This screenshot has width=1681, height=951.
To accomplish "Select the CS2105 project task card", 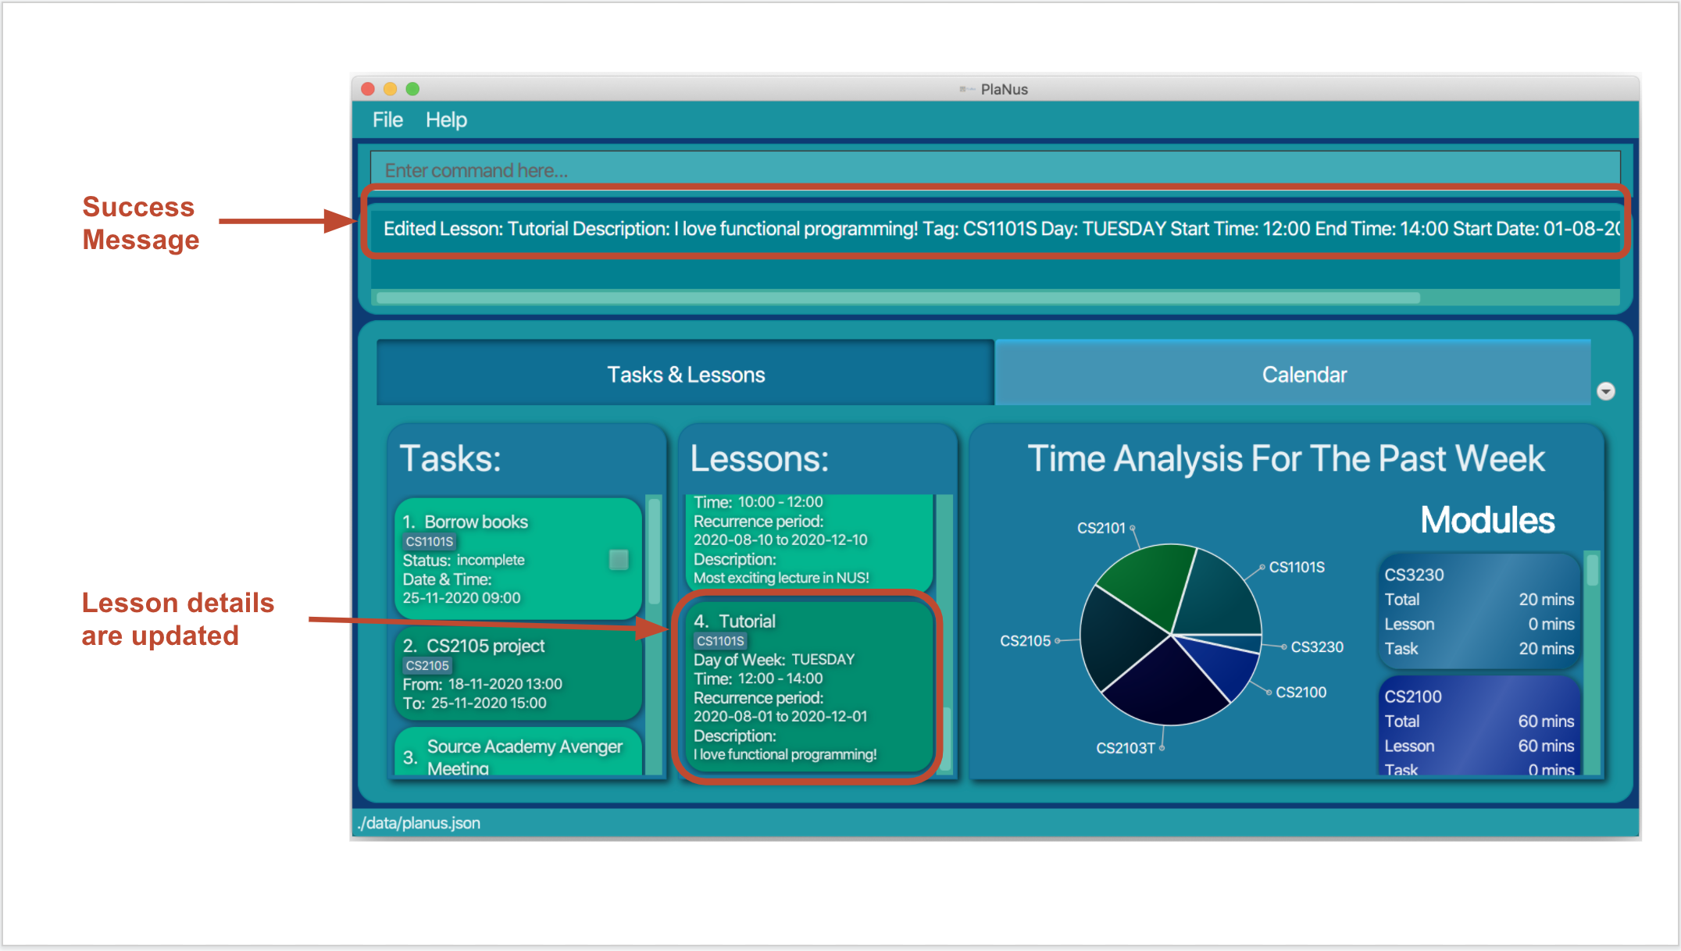I will click(x=517, y=673).
